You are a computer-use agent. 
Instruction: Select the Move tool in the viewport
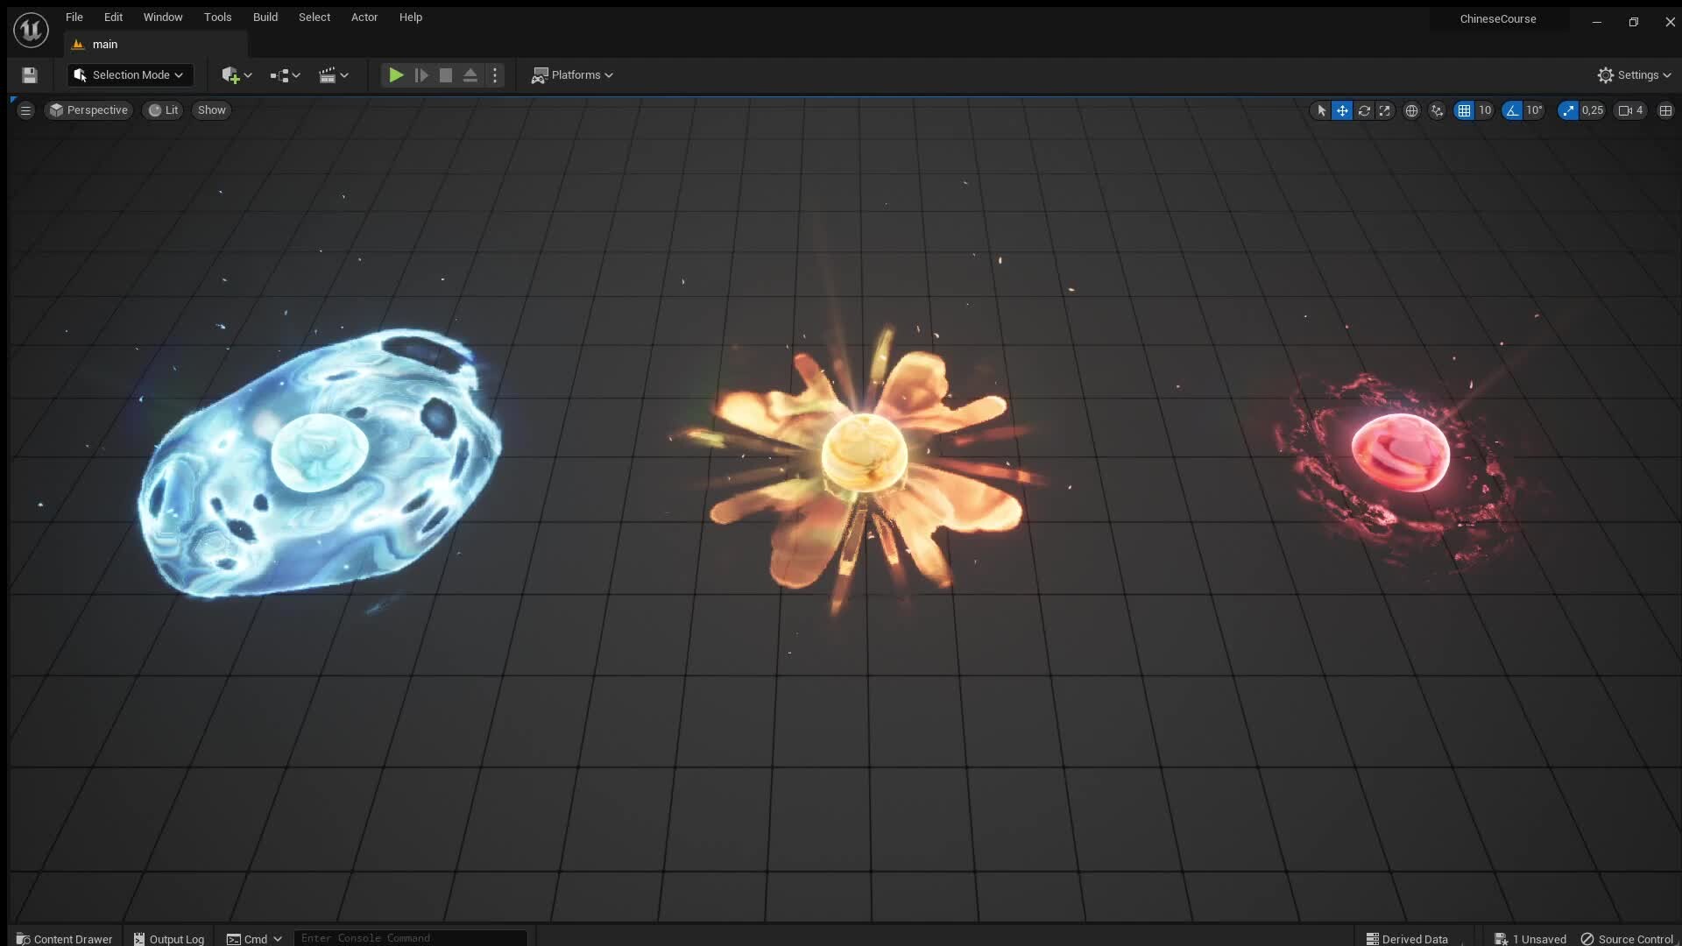click(1341, 110)
